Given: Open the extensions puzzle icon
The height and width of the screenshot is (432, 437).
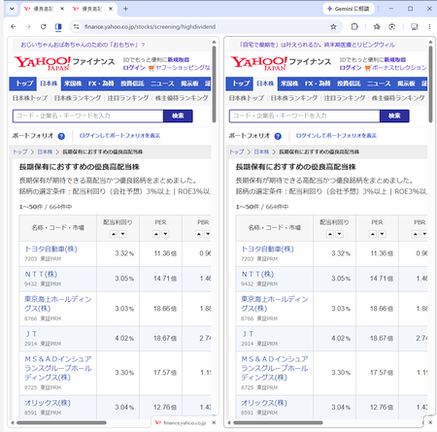Looking at the screenshot, I should coord(354,26).
